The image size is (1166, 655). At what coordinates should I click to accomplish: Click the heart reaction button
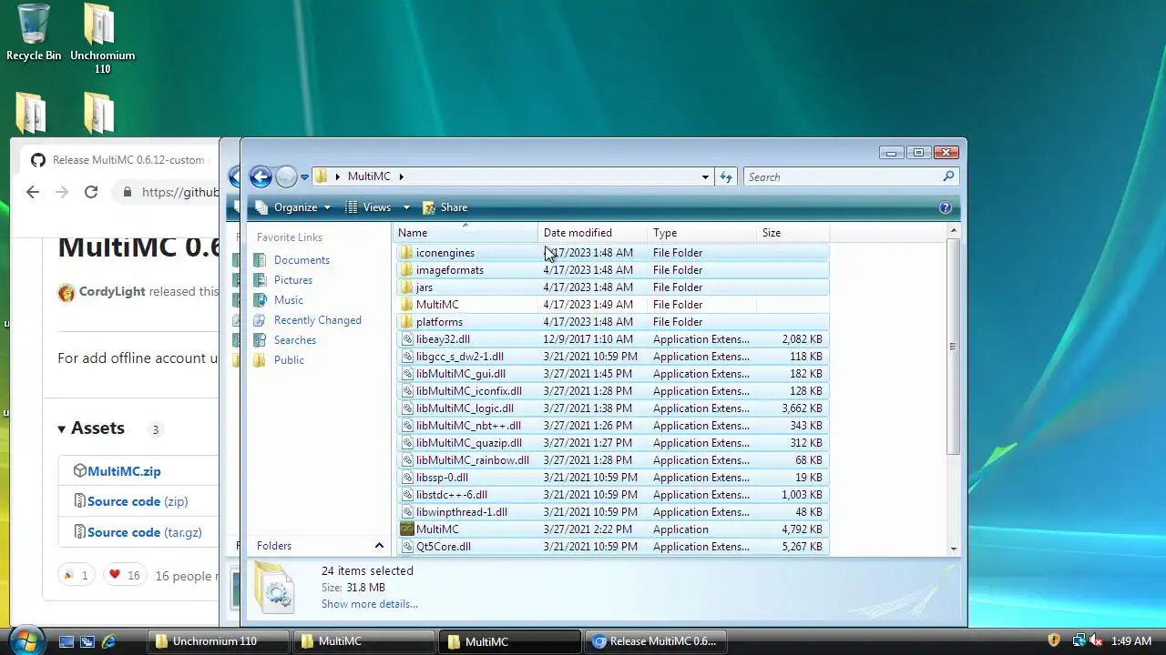tap(124, 575)
